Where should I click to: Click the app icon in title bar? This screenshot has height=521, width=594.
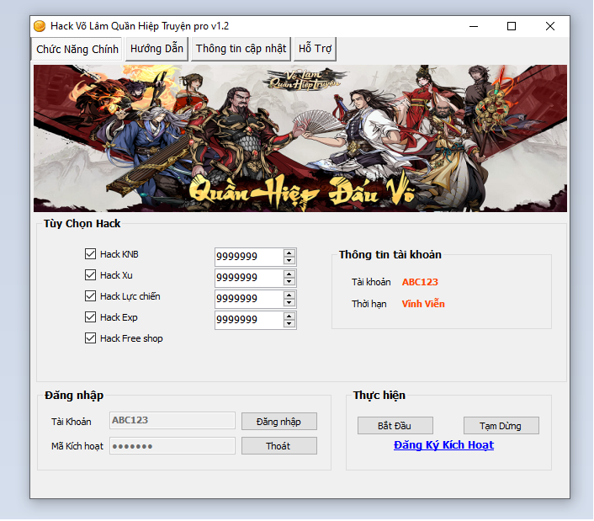pyautogui.click(x=40, y=26)
